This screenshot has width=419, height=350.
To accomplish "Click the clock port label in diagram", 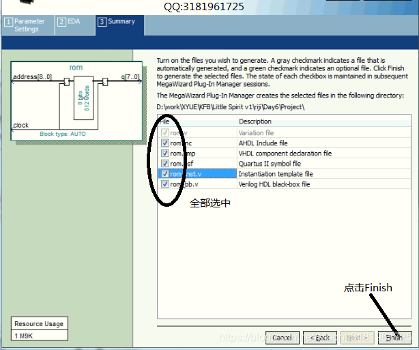I will (x=21, y=125).
